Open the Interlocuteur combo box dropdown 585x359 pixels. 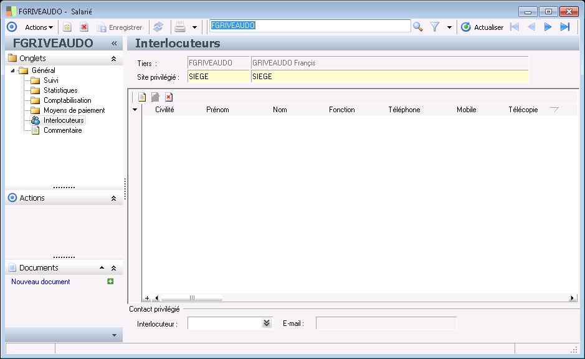tap(267, 323)
